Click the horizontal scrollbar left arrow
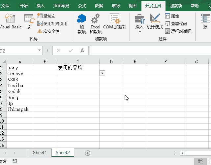 pyautogui.click(x=182, y=153)
